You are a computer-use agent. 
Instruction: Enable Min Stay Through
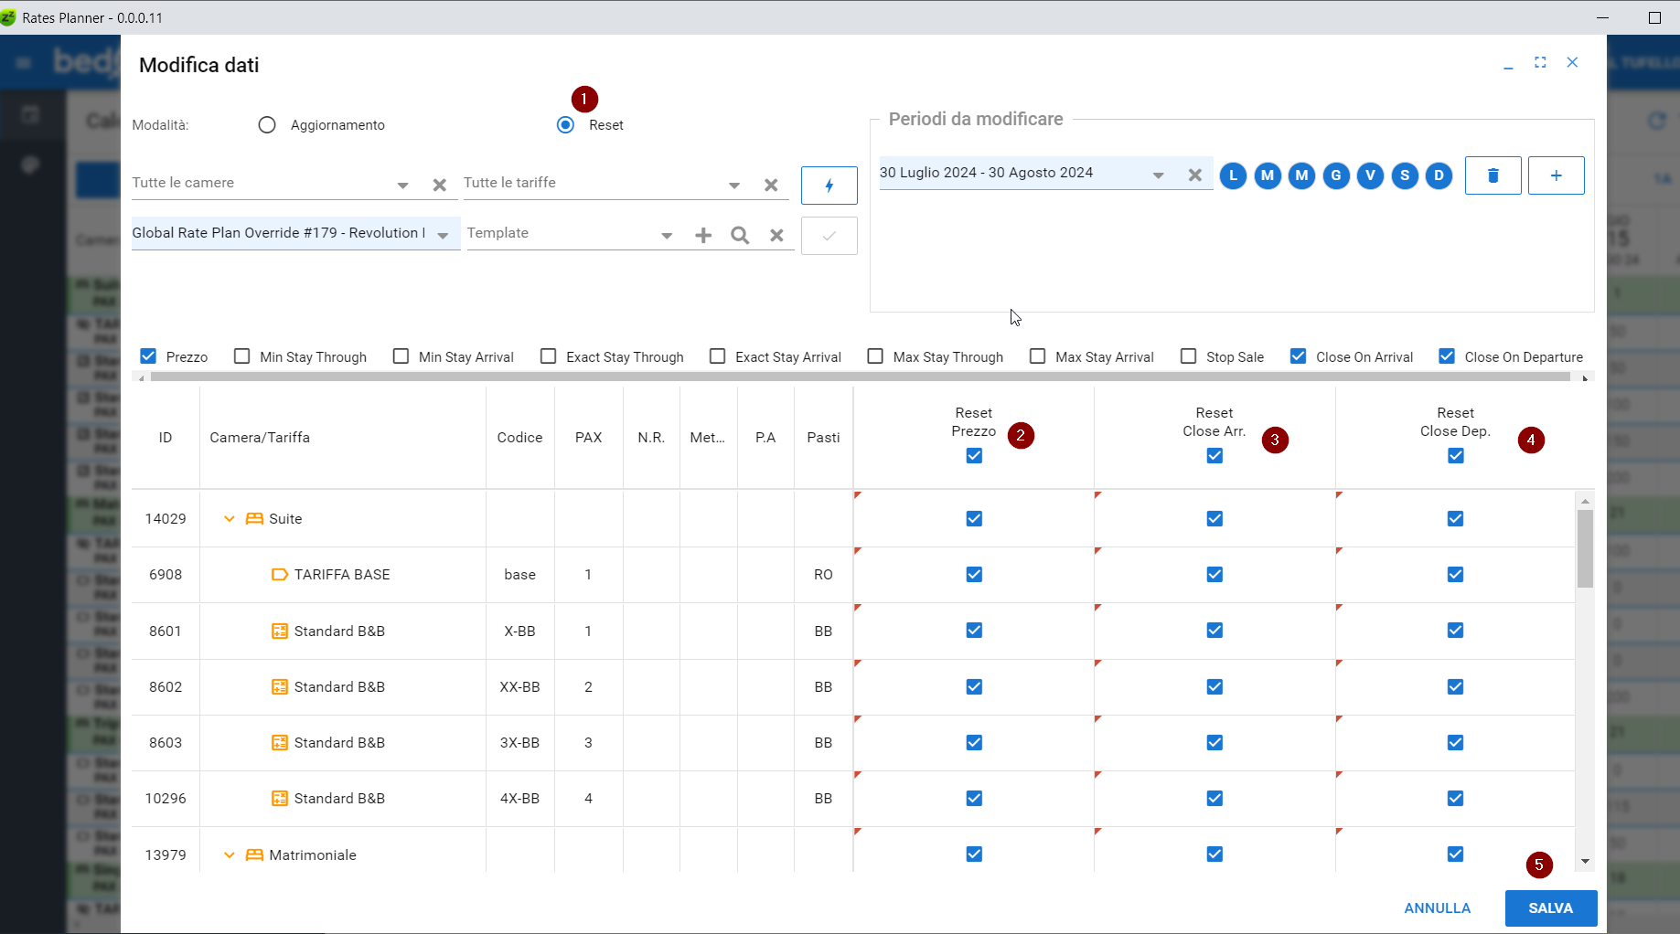pyautogui.click(x=241, y=356)
